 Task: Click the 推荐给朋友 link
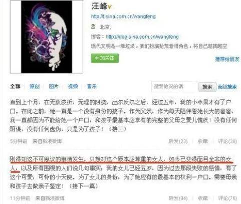click(x=227, y=59)
